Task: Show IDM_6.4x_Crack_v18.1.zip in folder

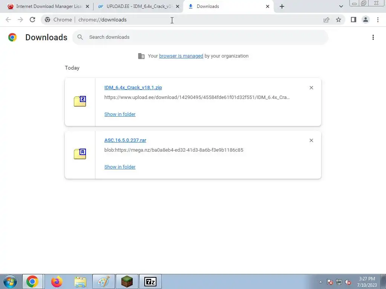Action: coord(120,114)
